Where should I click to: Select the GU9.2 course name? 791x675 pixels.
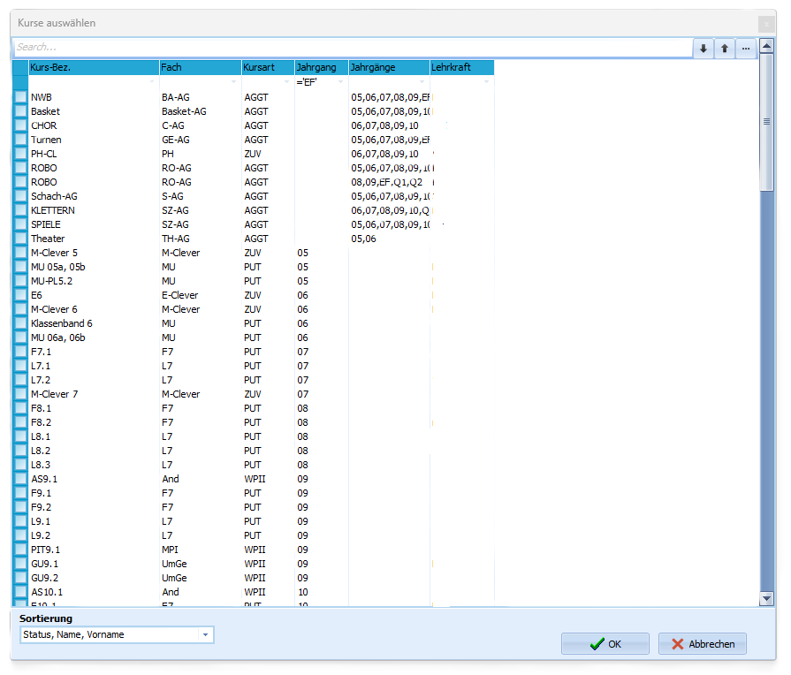coord(44,578)
